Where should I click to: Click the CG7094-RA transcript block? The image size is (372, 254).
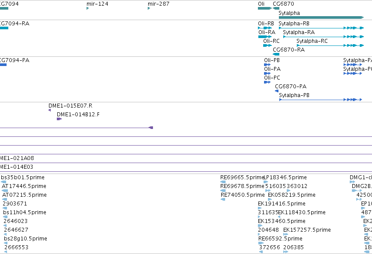tap(4, 28)
